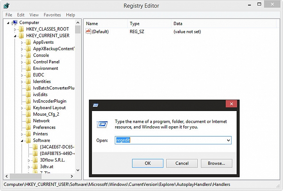Screen dimensions: 283x191
Task: Open the View menu
Action: coord(34,15)
